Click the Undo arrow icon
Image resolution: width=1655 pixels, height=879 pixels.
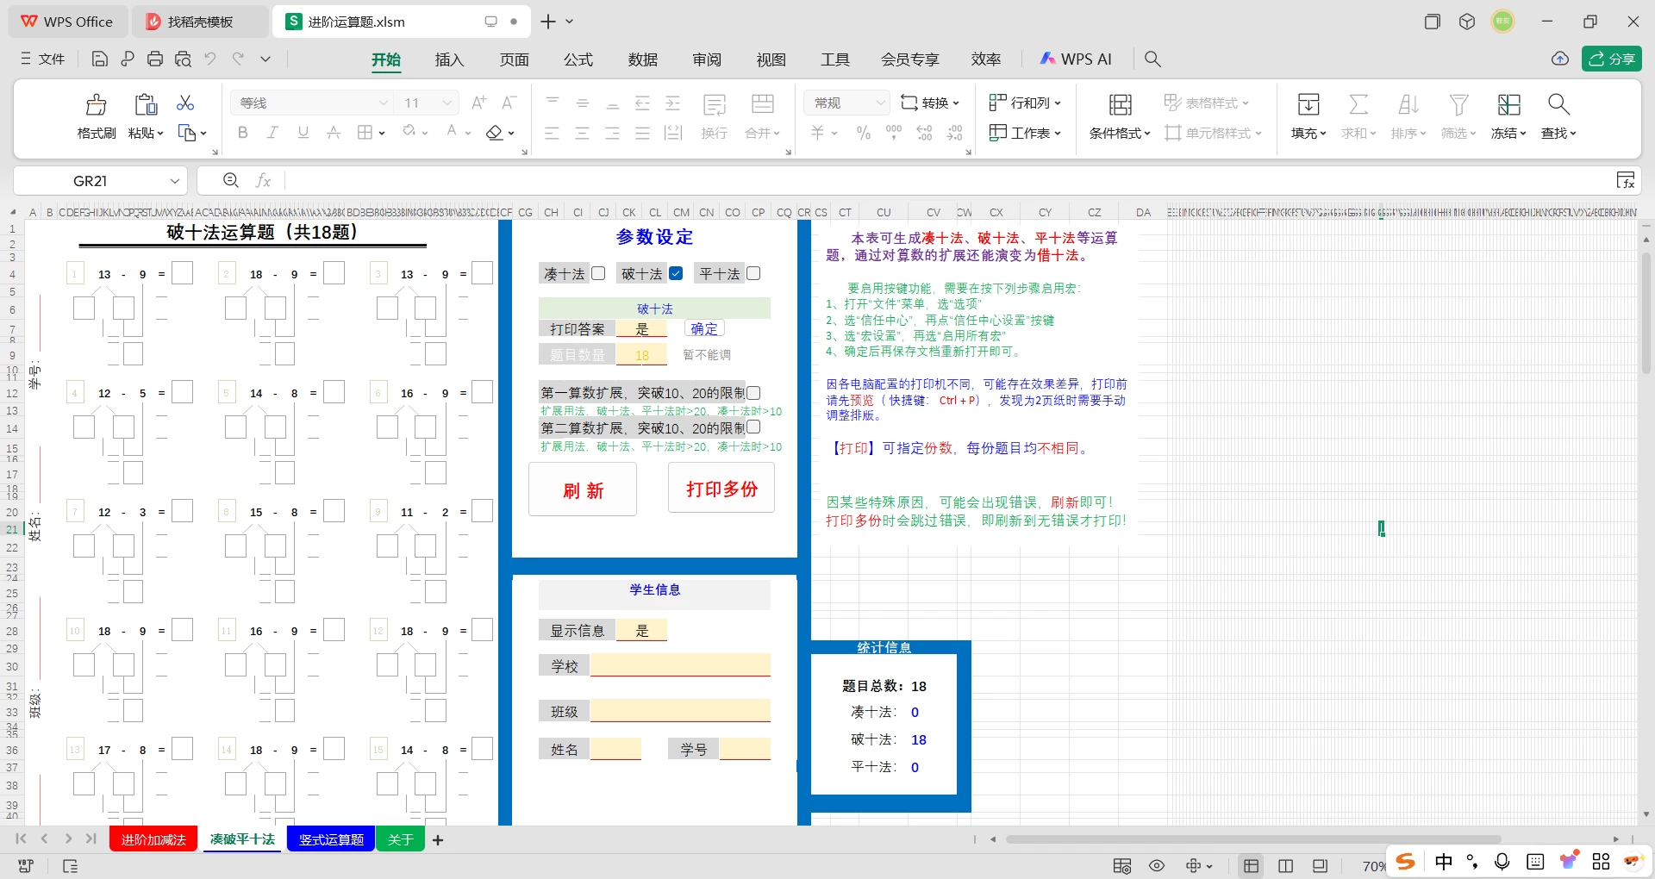tap(210, 59)
